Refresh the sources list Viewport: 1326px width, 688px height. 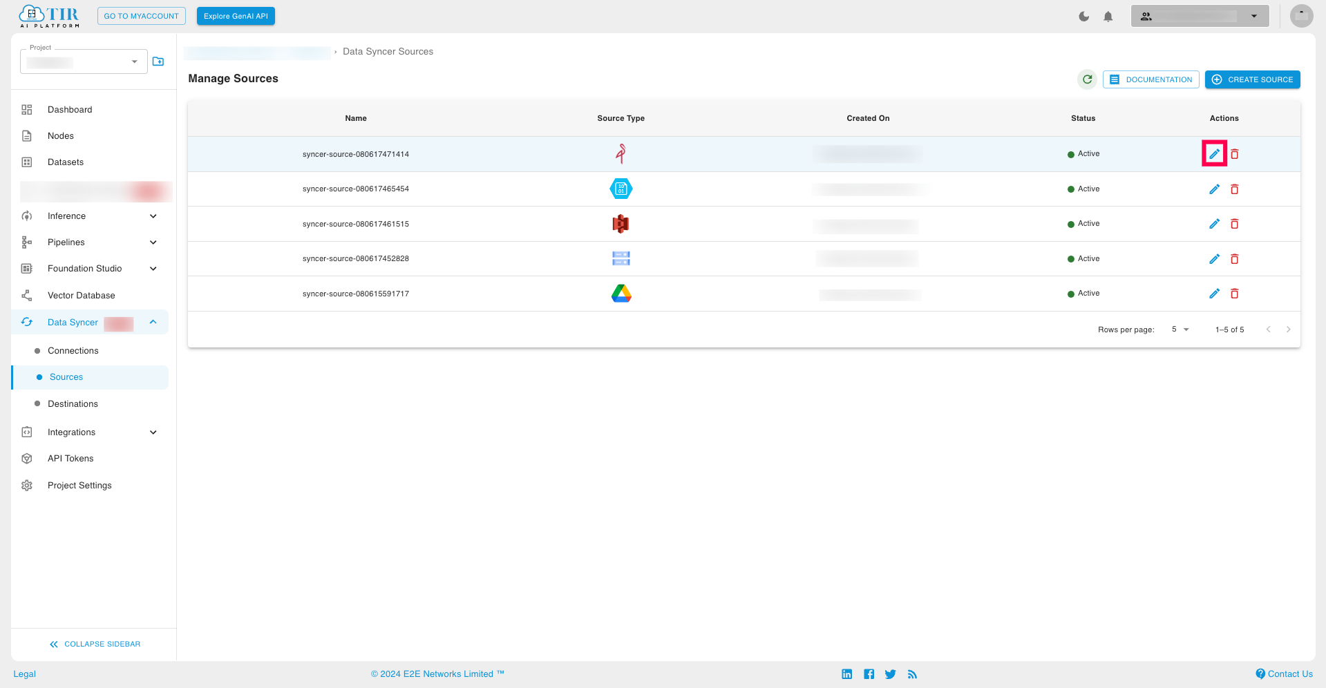click(x=1088, y=79)
